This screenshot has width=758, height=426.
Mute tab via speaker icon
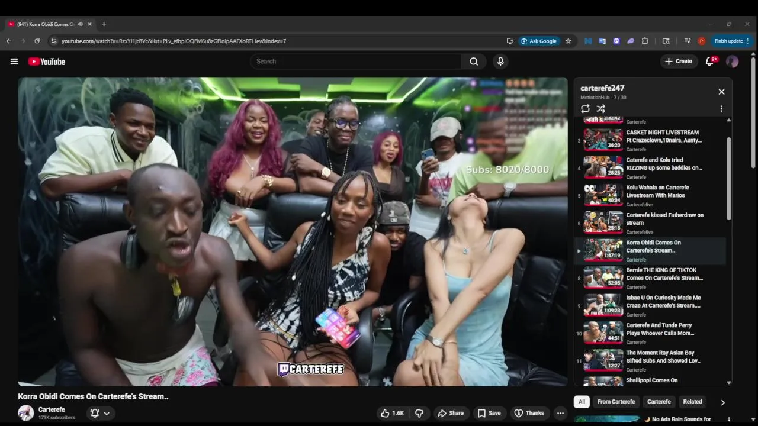pos(81,24)
